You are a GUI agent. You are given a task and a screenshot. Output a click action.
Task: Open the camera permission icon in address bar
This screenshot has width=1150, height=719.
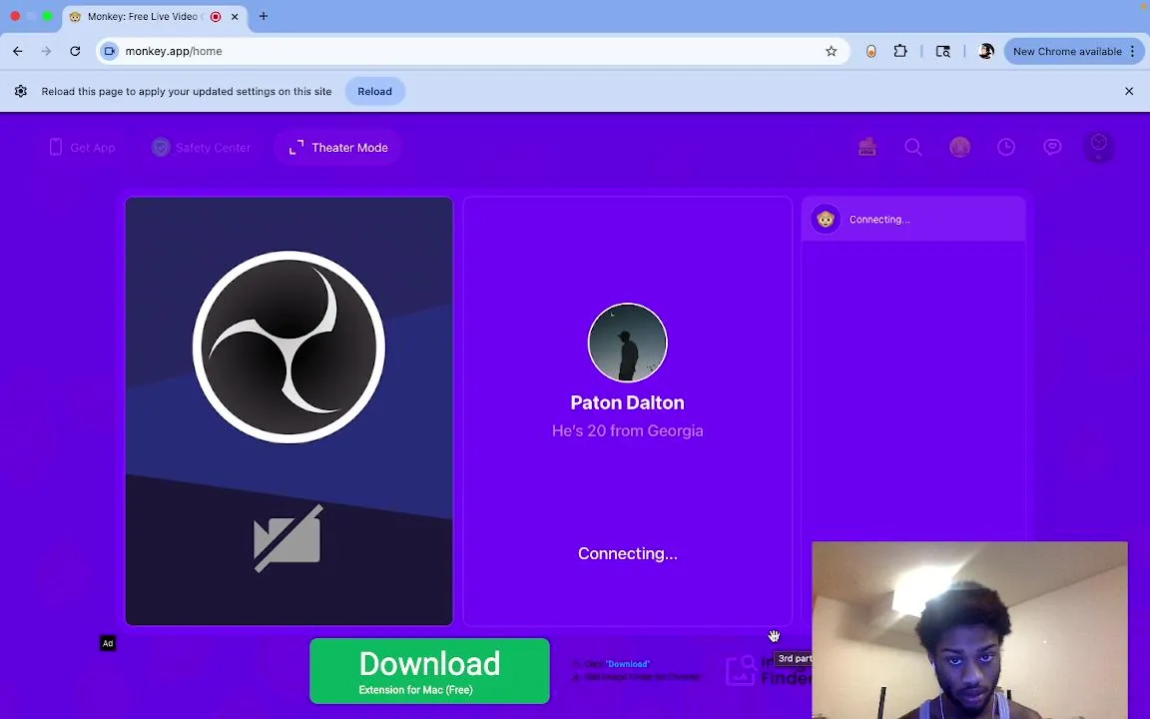pos(110,51)
